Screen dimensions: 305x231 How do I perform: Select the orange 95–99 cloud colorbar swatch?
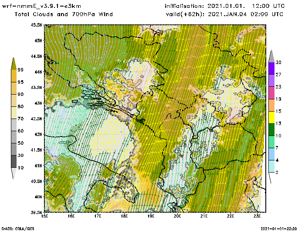click(x=14, y=76)
